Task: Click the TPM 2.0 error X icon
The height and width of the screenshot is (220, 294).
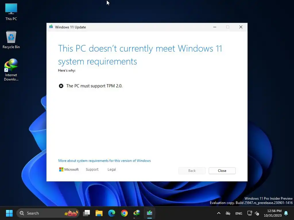Action: click(x=61, y=86)
